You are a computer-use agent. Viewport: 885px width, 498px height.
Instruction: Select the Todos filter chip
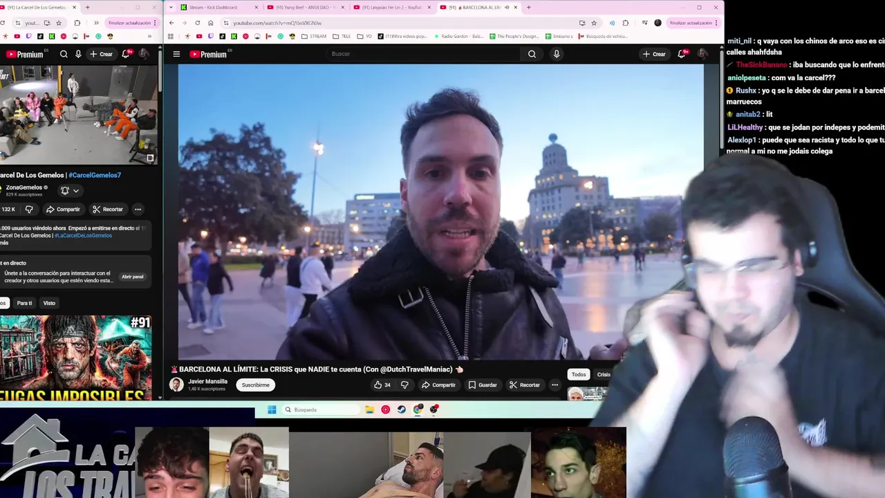pos(579,374)
